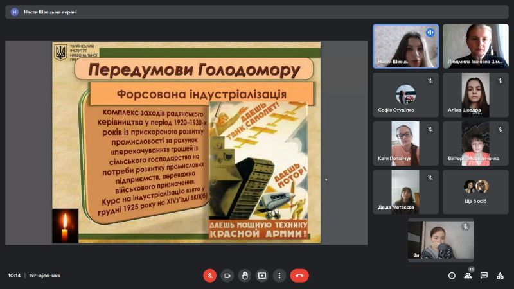The image size is (514, 289).
Task: Turn the camera on or off
Action: point(227,276)
